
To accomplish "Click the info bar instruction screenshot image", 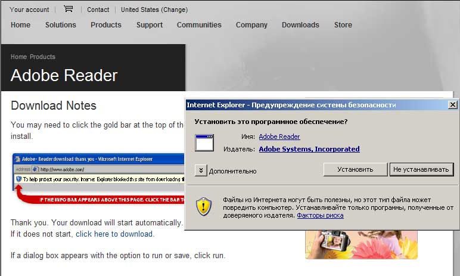I will click(x=98, y=178).
